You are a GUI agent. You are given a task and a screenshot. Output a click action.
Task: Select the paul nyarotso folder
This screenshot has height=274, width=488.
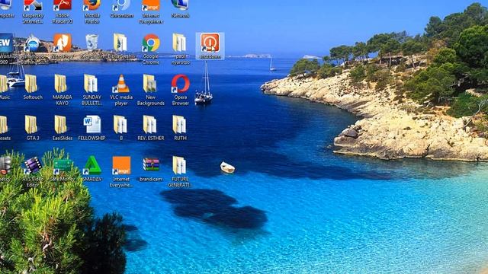(x=180, y=49)
